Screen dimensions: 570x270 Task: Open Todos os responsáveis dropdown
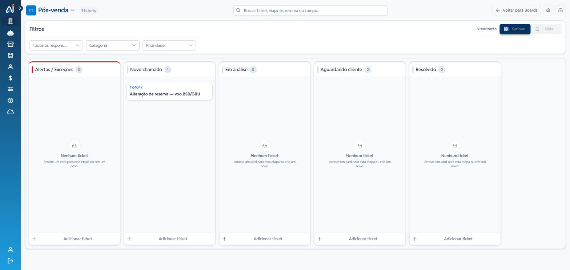tap(56, 45)
